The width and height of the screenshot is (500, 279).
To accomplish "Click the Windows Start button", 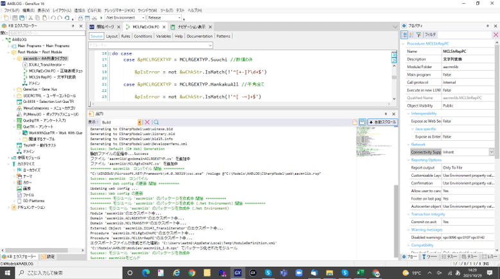I will [x=7, y=273].
